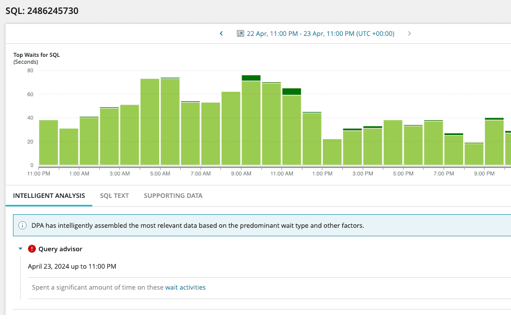Click the right chevron to view next time period
The image size is (511, 319).
pos(409,33)
